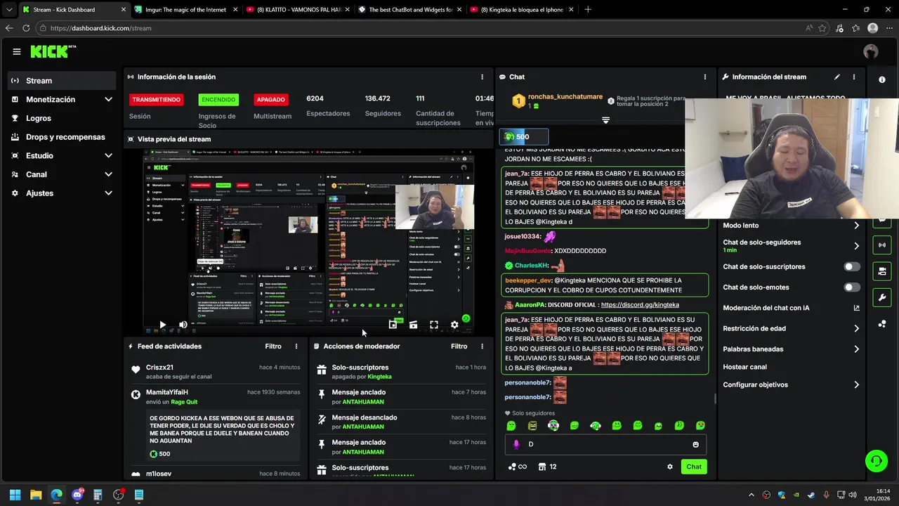The height and width of the screenshot is (506, 899).
Task: Open options menu of Información de la sesión
Action: point(482,77)
